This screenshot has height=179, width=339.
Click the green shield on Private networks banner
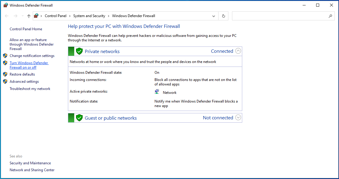pos(79,51)
